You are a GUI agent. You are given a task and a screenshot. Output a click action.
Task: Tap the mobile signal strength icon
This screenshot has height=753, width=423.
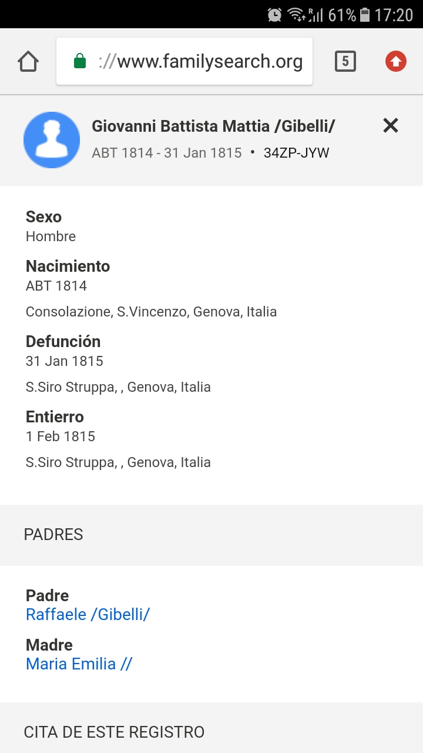pos(316,15)
